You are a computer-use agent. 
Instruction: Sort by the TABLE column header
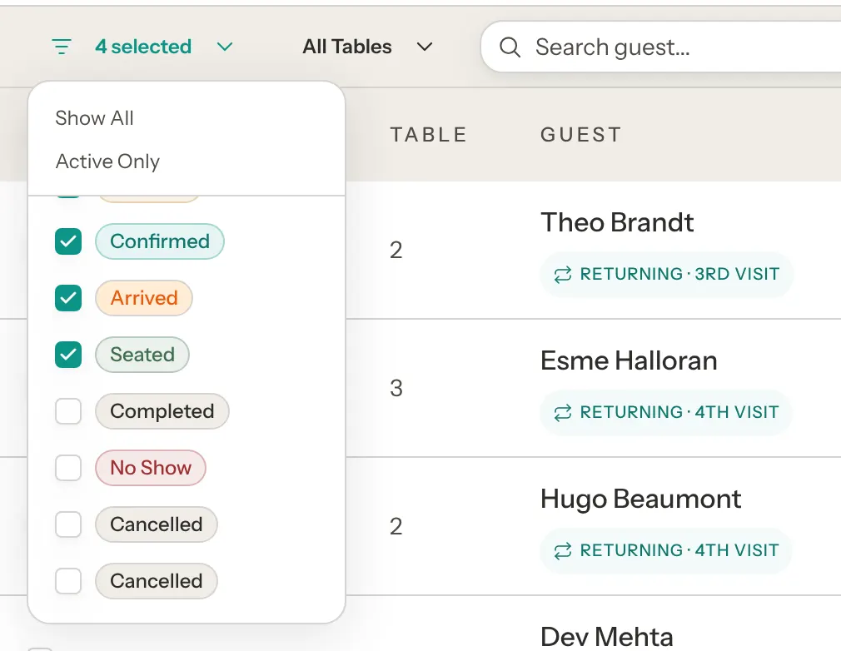pyautogui.click(x=429, y=135)
